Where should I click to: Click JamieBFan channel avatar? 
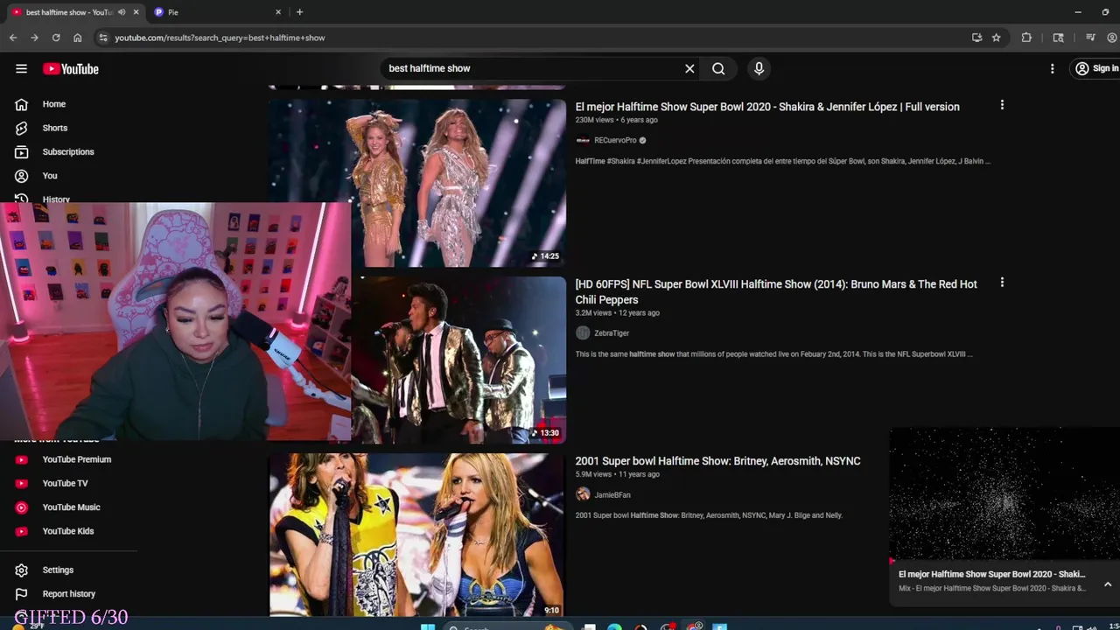(x=583, y=495)
